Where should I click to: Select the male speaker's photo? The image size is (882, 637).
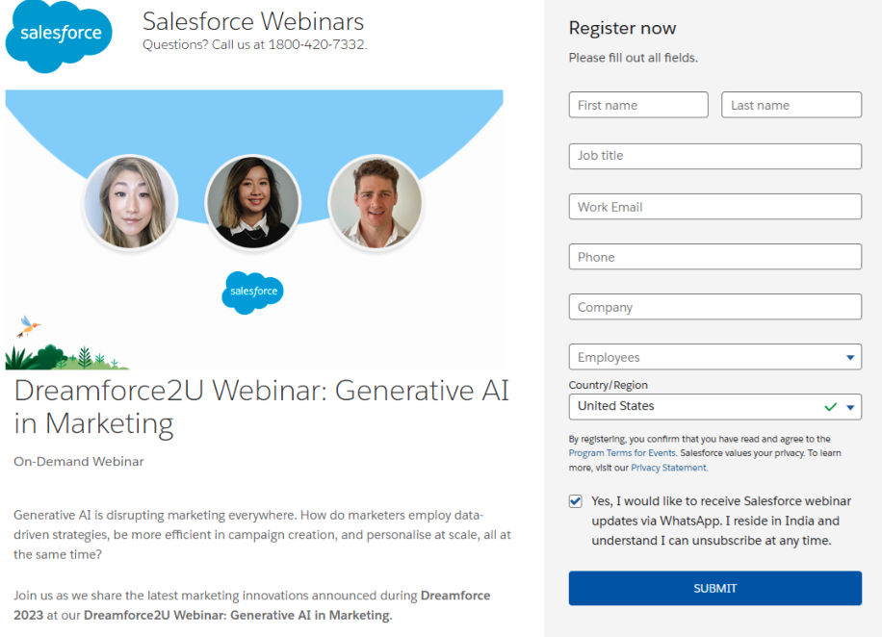[x=376, y=202]
